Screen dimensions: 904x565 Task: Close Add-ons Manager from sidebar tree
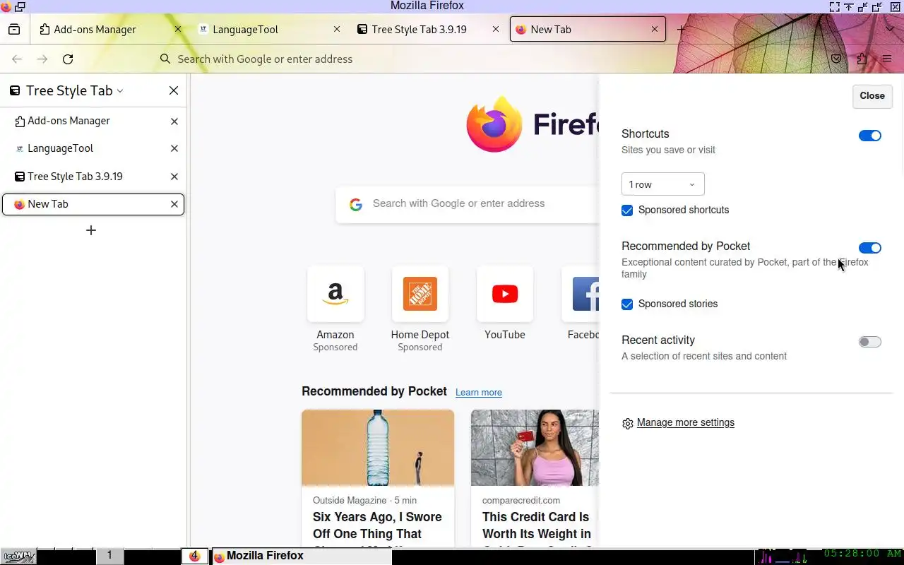point(174,121)
